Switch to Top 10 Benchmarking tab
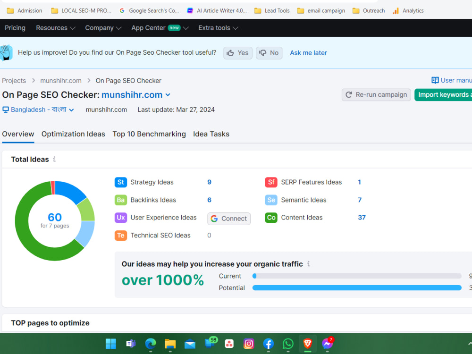This screenshot has height=354, width=472. click(149, 134)
